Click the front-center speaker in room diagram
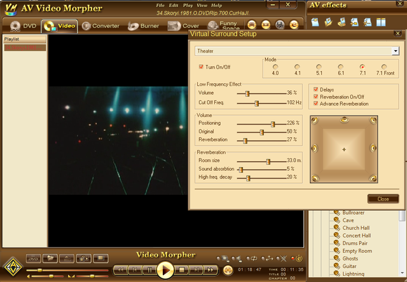 [x=344, y=119]
